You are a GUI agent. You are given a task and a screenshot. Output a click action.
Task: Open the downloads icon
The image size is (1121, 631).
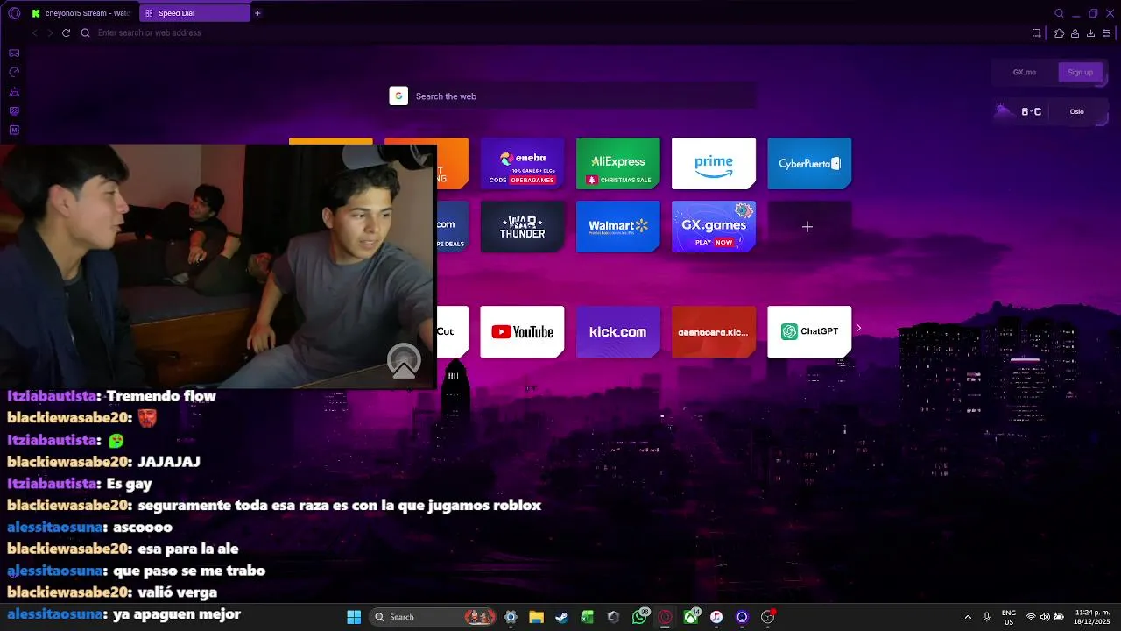click(x=1090, y=33)
